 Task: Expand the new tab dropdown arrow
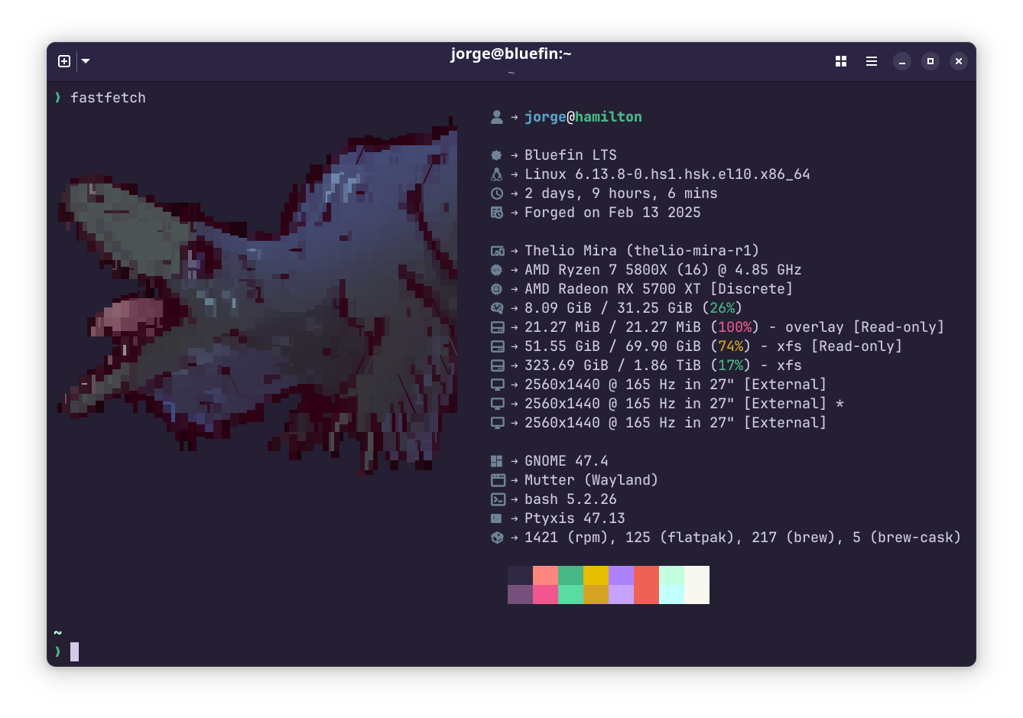(86, 61)
